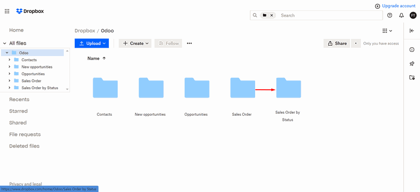Screen dimensions: 420x192
Task: Click the Upload button
Action: 92,43
